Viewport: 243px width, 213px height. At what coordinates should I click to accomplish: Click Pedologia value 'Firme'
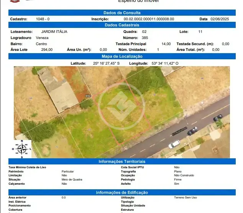[x=178, y=179]
